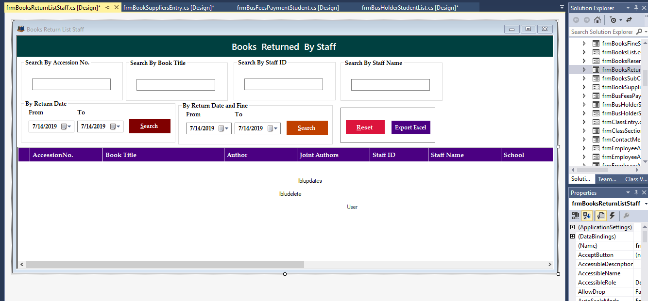The width and height of the screenshot is (648, 301).
Task: Expand the frmBooksList.cs tree node
Action: pos(584,52)
